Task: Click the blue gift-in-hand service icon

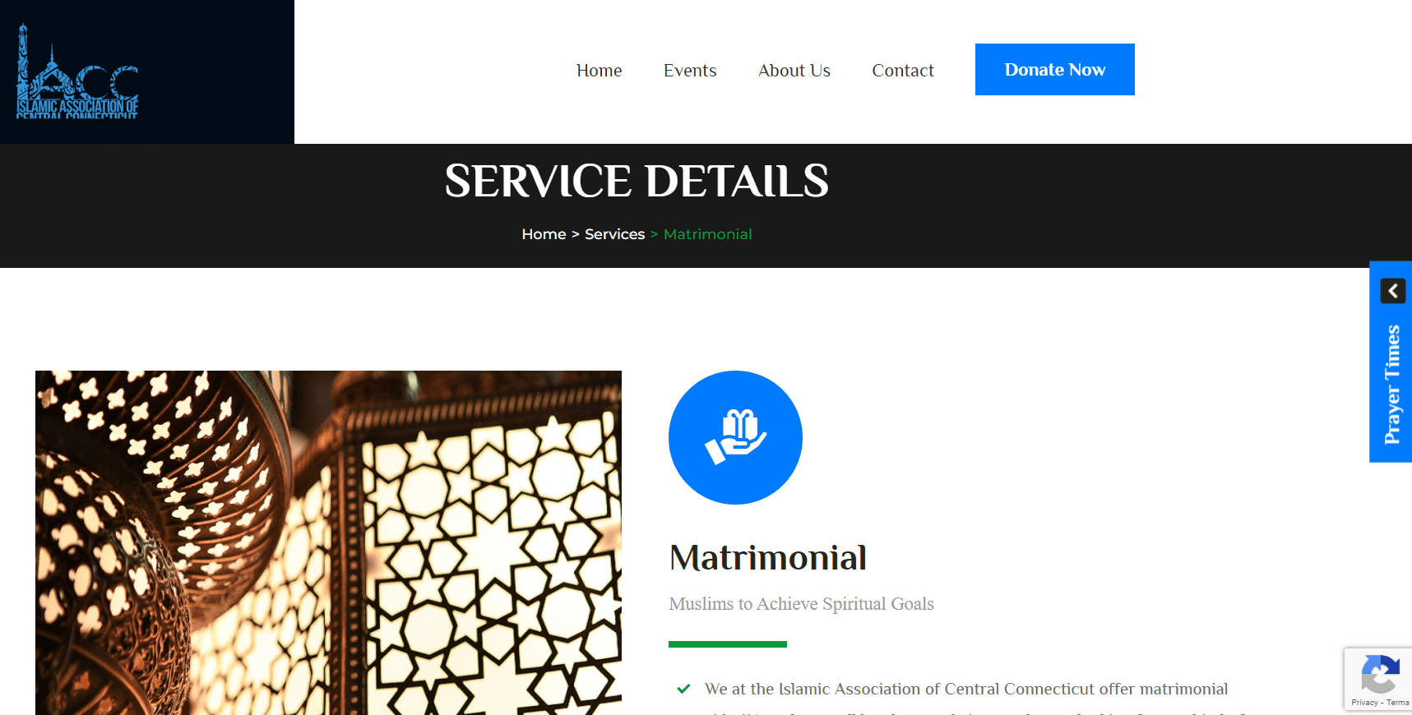Action: (735, 437)
